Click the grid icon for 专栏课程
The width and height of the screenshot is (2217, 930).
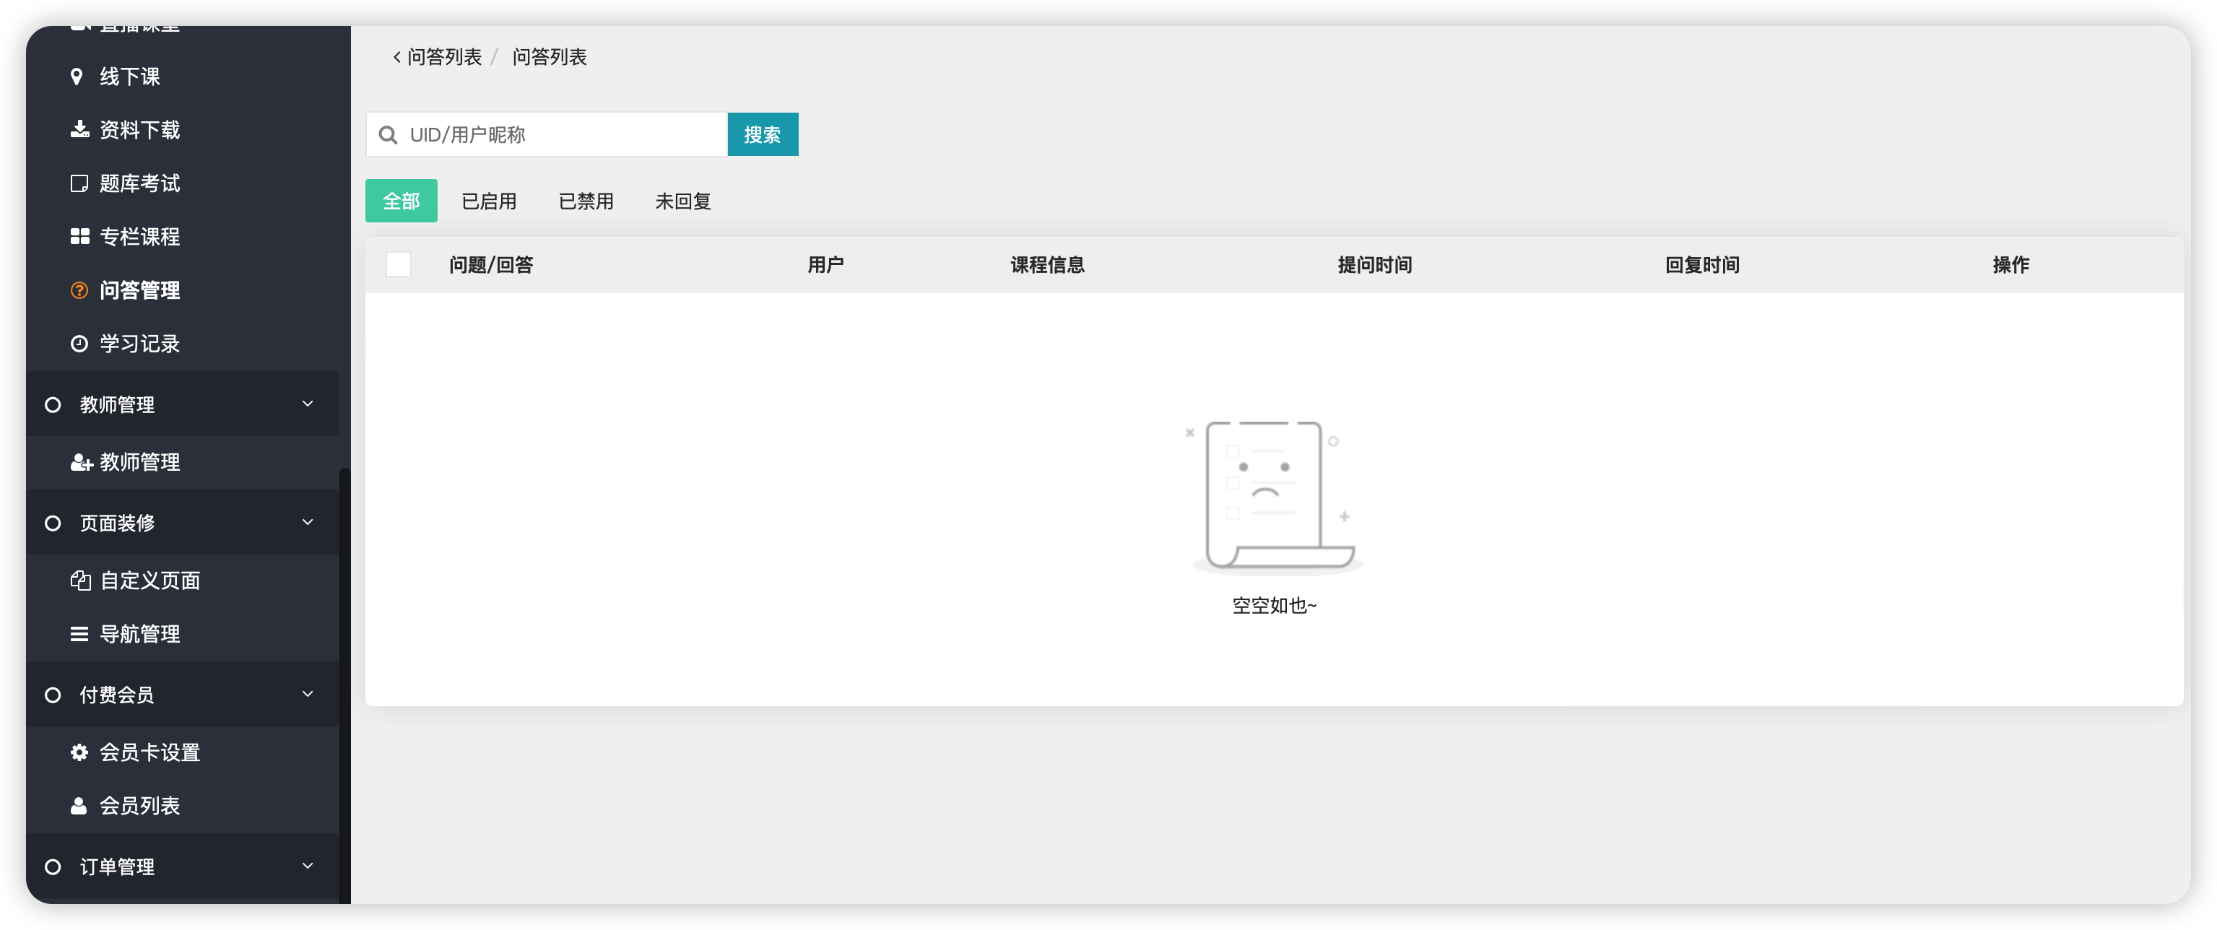tap(79, 237)
